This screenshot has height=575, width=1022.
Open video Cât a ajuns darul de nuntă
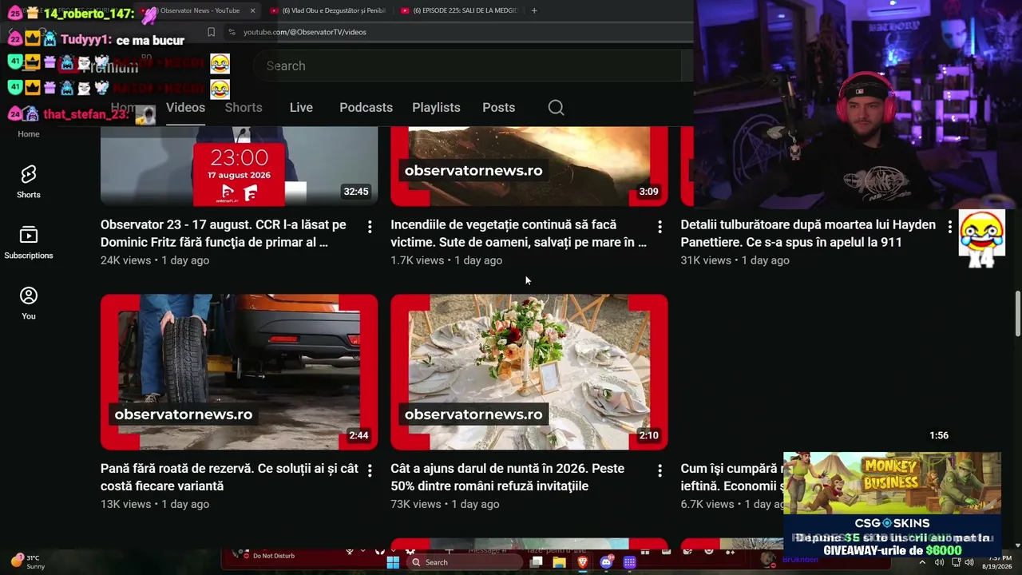point(507,477)
